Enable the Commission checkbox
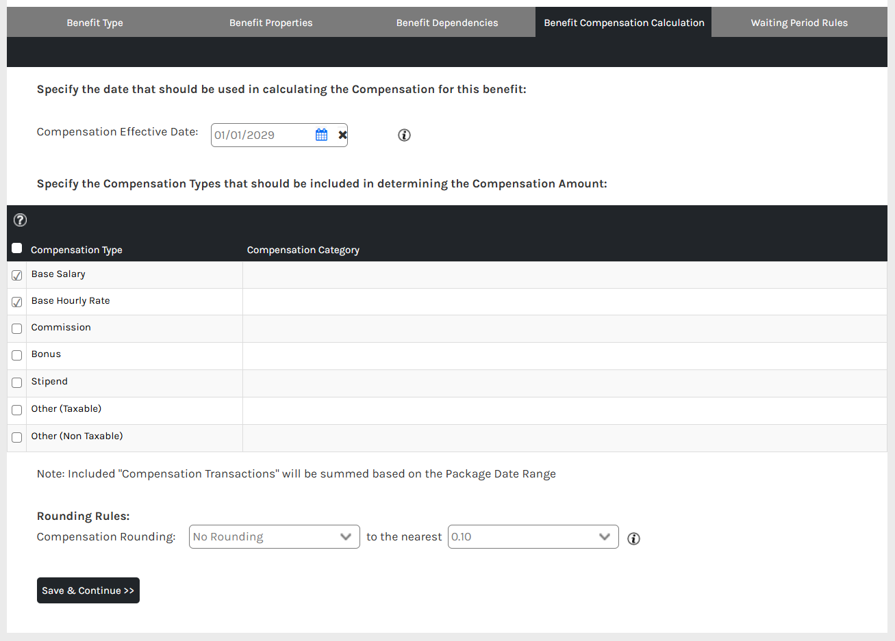 [17, 328]
